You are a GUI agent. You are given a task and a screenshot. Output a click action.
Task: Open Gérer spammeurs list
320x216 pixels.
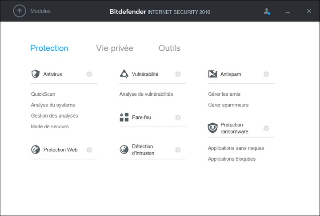(228, 105)
